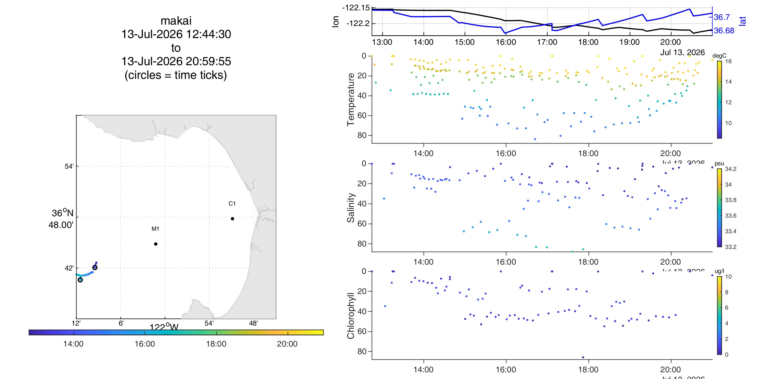The image size is (759, 379).
Task: Click the M1 mooring marker dot
Action: click(155, 244)
